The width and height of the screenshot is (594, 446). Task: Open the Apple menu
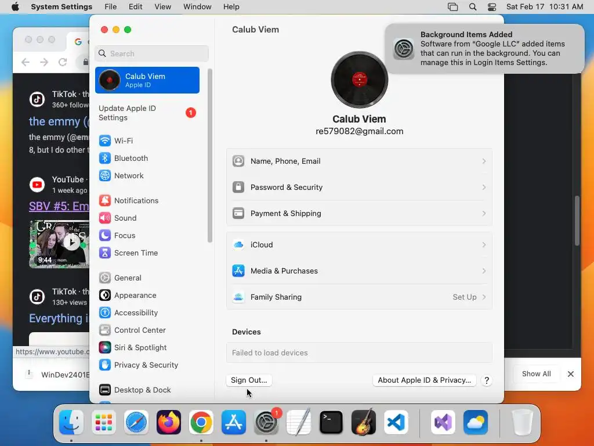[x=15, y=7]
